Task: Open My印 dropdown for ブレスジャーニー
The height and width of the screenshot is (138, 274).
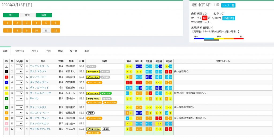Action: click(x=19, y=113)
